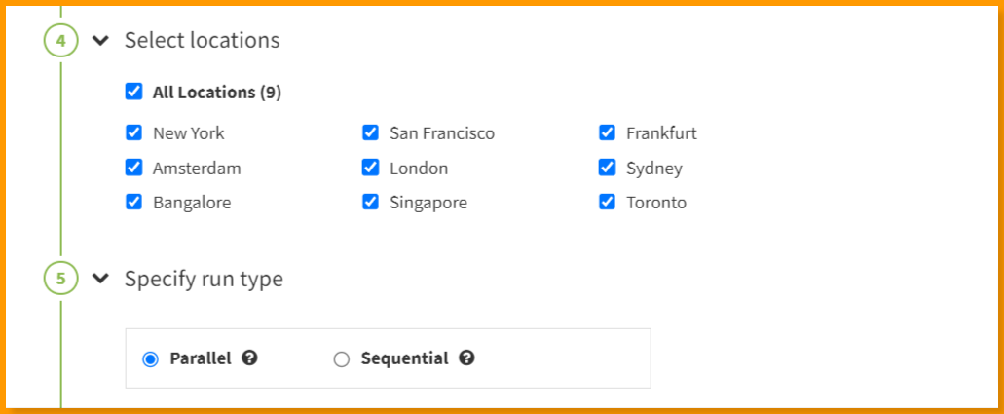Image resolution: width=1004 pixels, height=414 pixels.
Task: Toggle the Amsterdam checkbox
Action: (133, 168)
